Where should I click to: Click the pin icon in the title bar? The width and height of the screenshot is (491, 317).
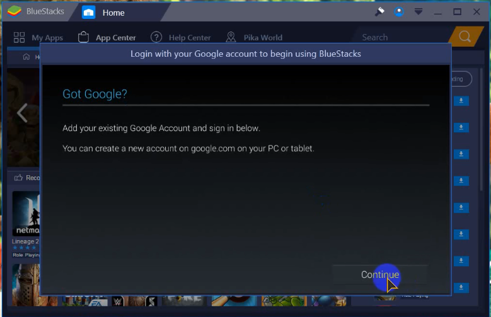coord(379,12)
